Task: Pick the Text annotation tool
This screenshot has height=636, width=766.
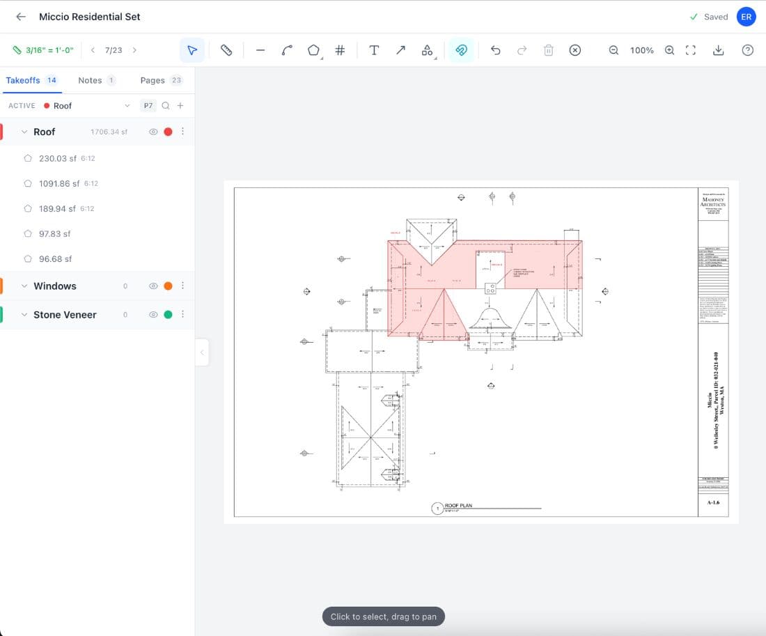Action: coord(374,49)
